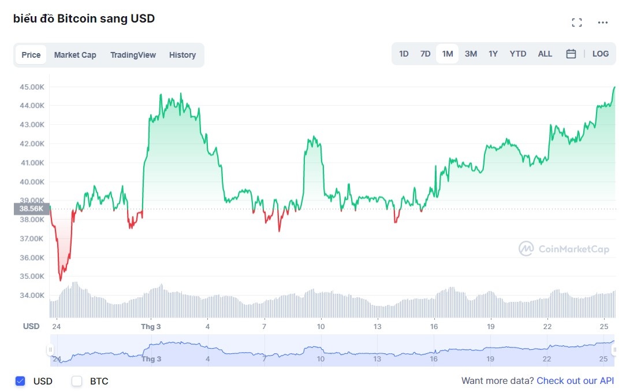Check the BTC currency checkbox

click(76, 381)
